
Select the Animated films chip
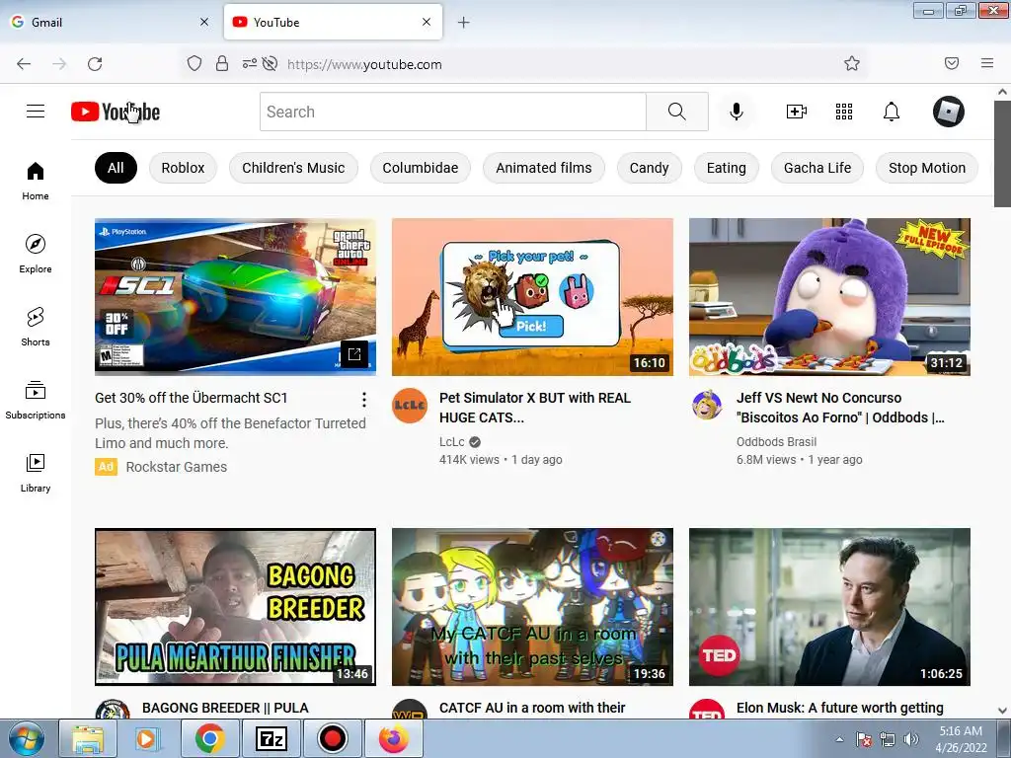[544, 168]
